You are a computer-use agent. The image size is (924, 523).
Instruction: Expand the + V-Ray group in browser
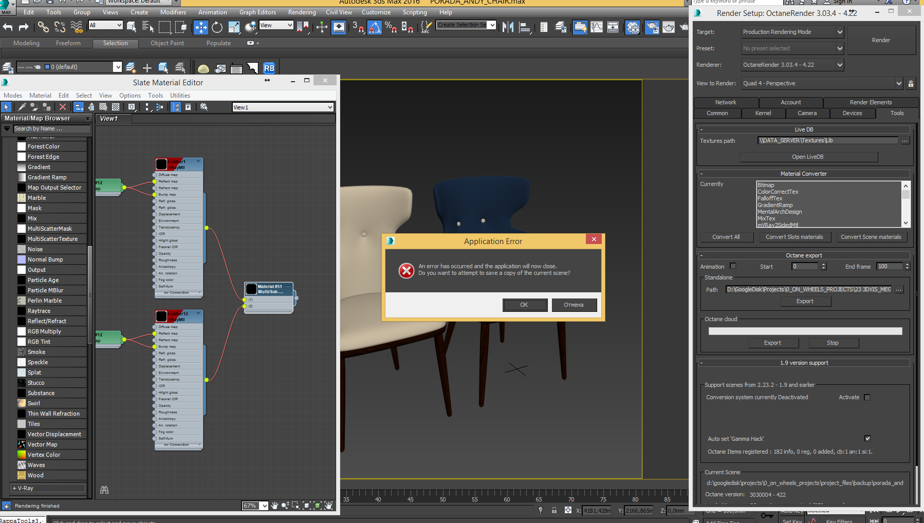[x=48, y=488]
